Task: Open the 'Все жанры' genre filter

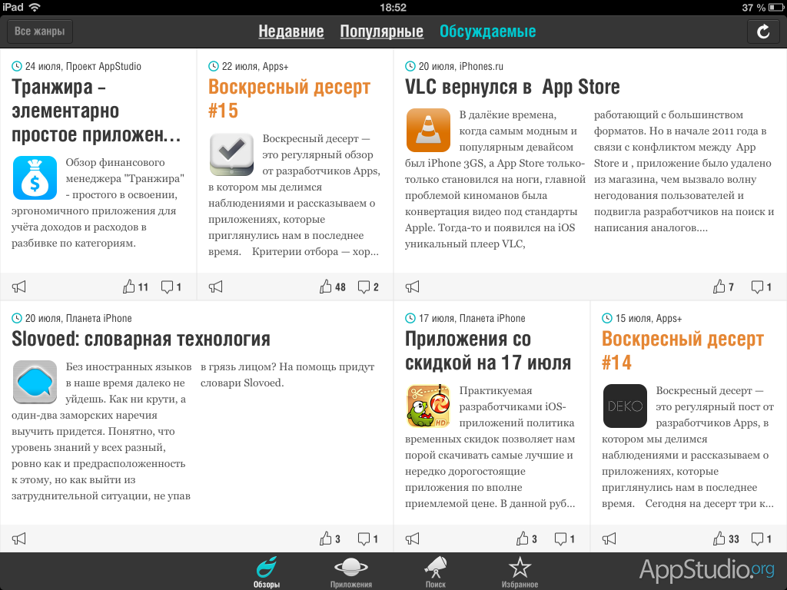Action: point(40,31)
